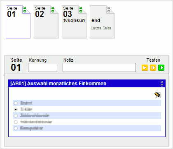The height and width of the screenshot is (149, 173).
Task: Edit question AB01 with the pencil icon
Action: tap(157, 95)
